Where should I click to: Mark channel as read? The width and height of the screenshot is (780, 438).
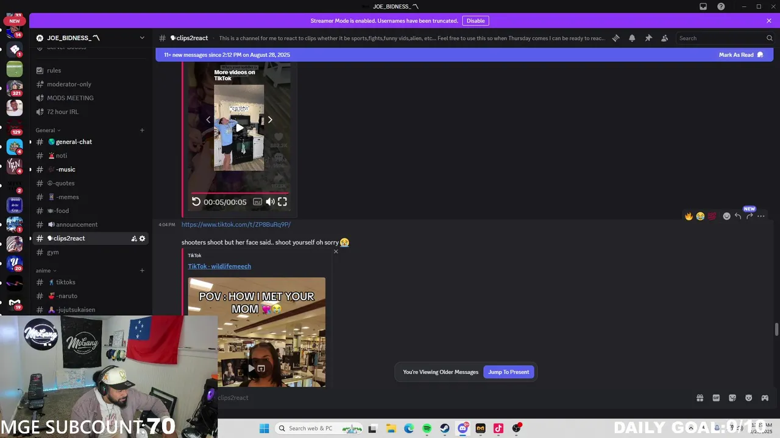coord(740,55)
